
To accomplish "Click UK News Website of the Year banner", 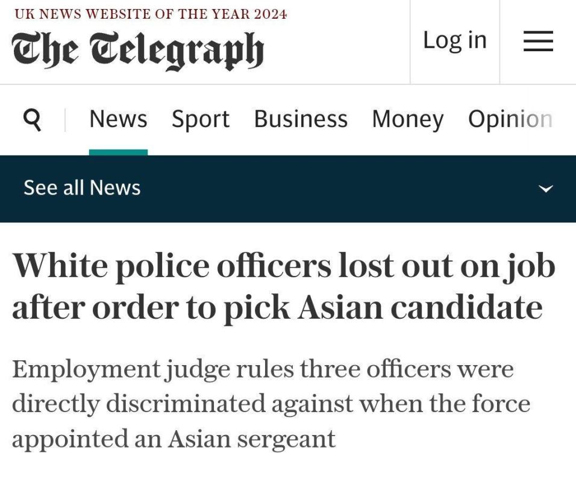I will (x=151, y=13).
